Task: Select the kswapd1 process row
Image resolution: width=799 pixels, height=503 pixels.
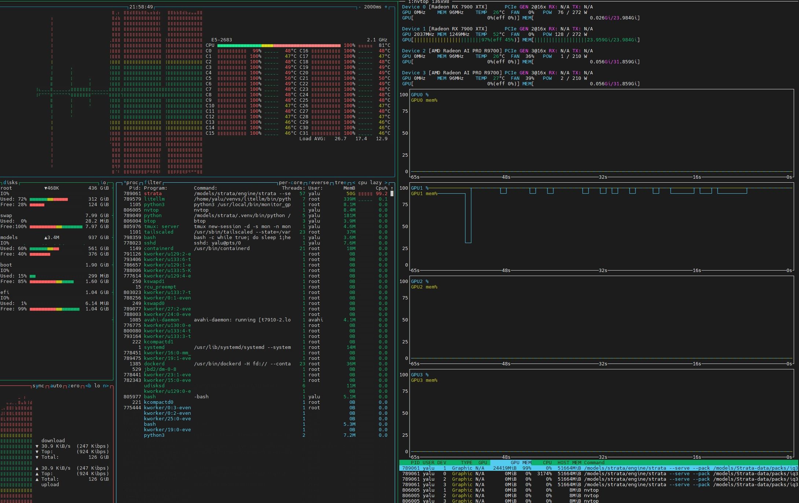Action: coord(255,282)
